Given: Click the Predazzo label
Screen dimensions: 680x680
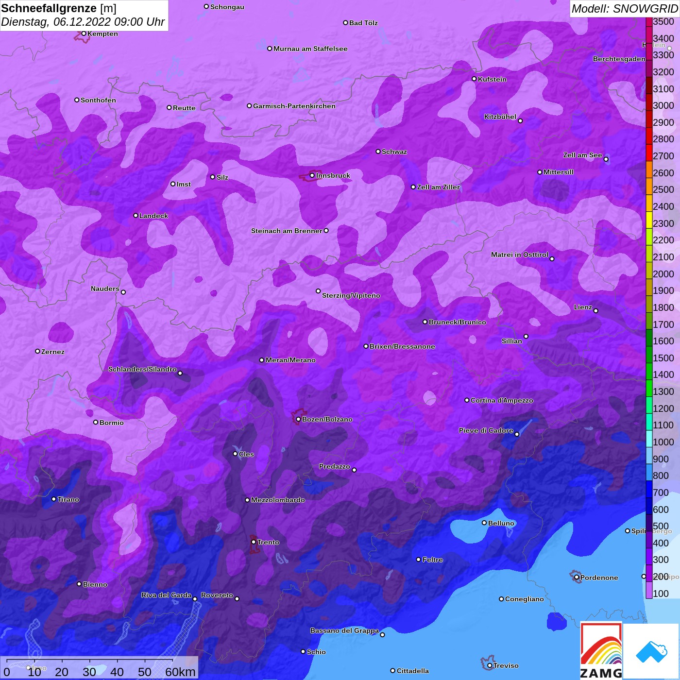Looking at the screenshot, I should pos(335,466).
